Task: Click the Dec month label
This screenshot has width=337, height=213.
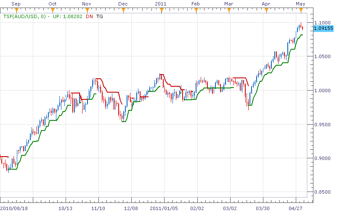Action: [x=123, y=4]
